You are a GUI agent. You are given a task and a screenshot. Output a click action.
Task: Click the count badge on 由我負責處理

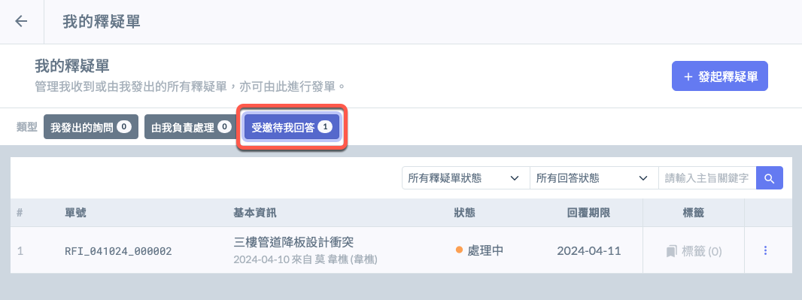pos(224,127)
